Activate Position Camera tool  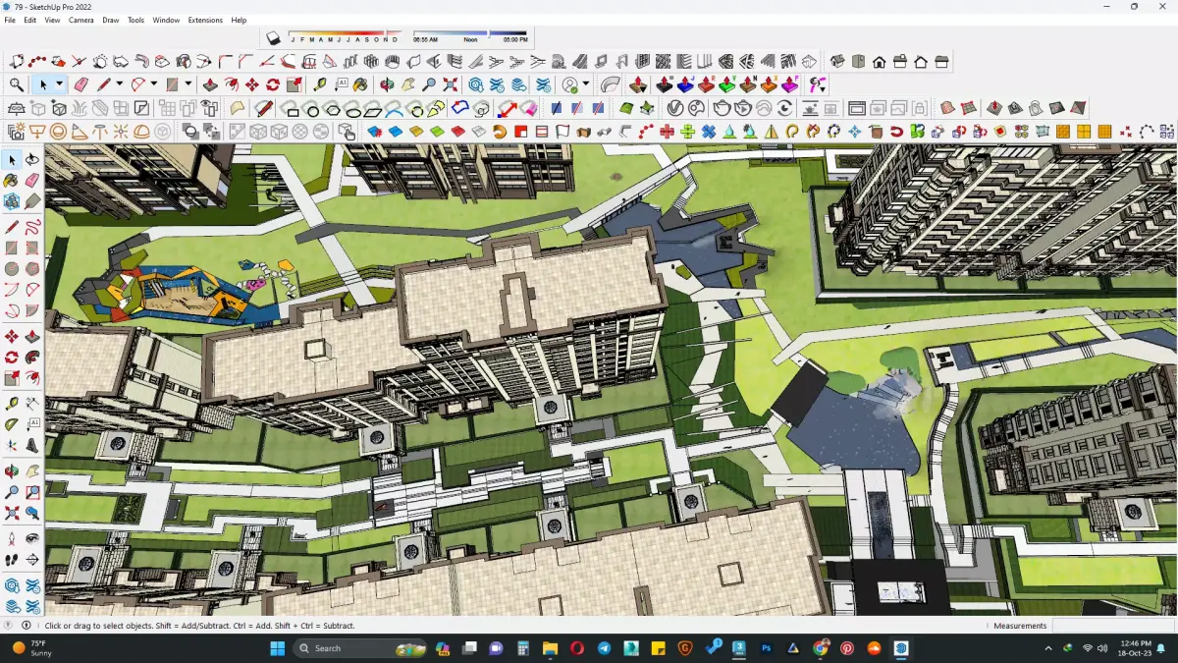pyautogui.click(x=12, y=538)
